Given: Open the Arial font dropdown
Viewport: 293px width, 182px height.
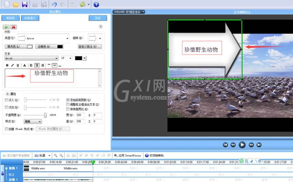Looking at the screenshot, I should coord(32,58).
